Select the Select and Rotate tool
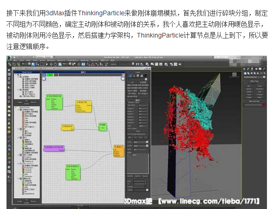This screenshot has width=273, height=209. 55,64
